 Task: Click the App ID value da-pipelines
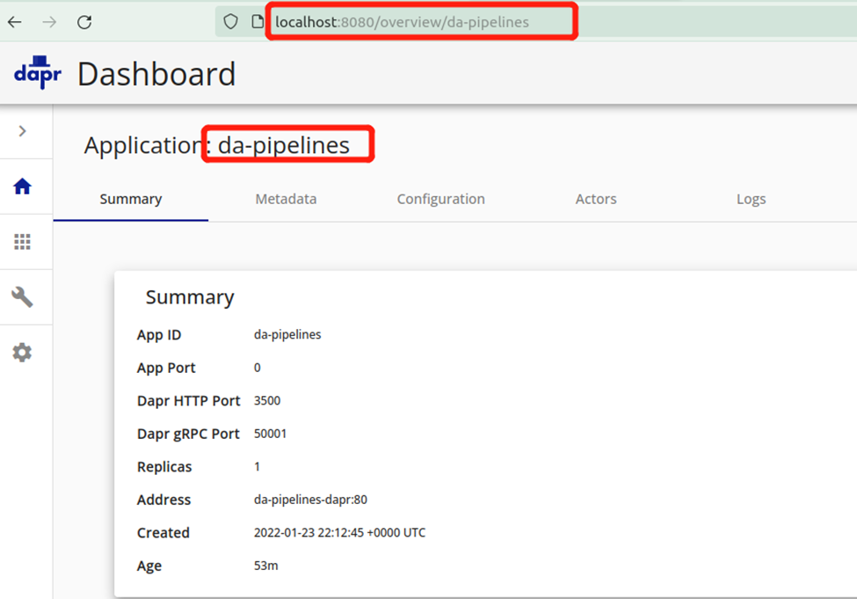click(x=287, y=335)
